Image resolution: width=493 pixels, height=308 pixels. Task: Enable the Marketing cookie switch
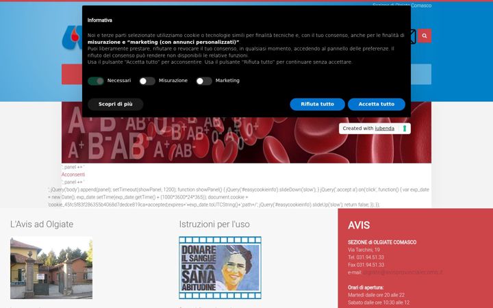tap(204, 81)
